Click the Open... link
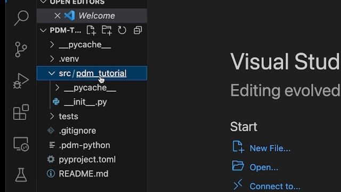Image resolution: width=341 pixels, height=192 pixels. (264, 167)
